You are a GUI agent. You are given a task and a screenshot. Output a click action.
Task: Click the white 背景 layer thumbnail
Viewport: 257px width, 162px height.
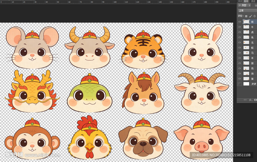[246, 84]
